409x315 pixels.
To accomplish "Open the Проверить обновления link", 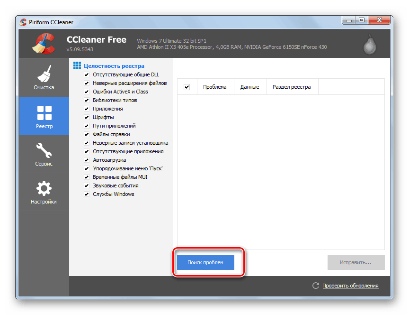I will tap(350, 286).
